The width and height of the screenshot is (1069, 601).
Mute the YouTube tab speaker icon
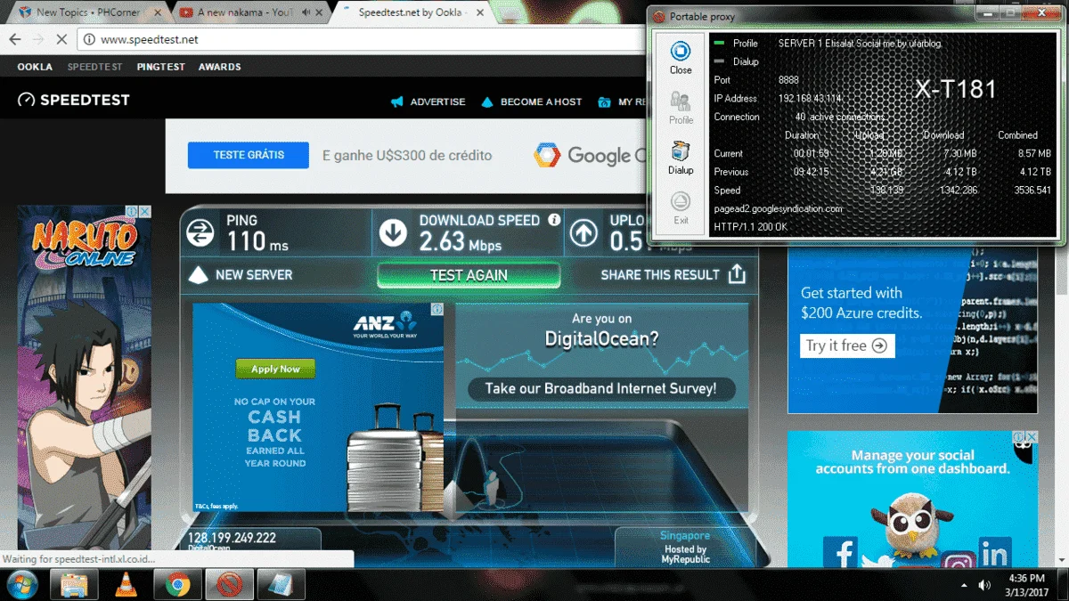[x=306, y=12]
